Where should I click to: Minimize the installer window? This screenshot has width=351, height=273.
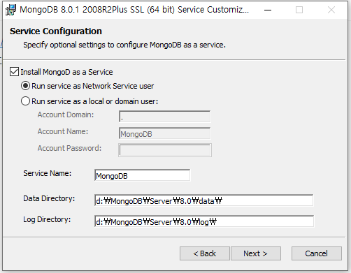coord(268,10)
